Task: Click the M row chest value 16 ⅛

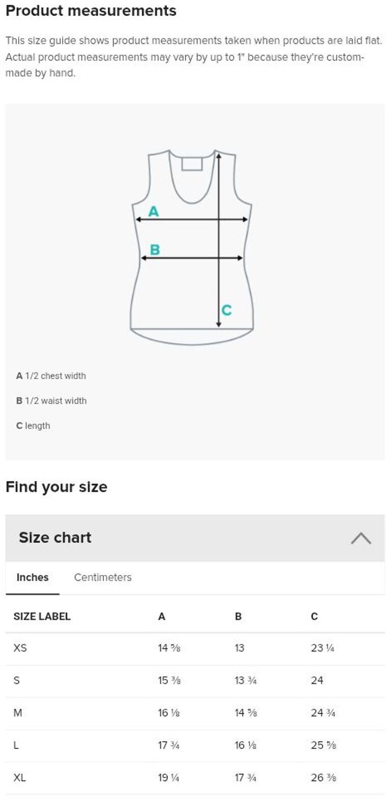Action: click(x=169, y=713)
